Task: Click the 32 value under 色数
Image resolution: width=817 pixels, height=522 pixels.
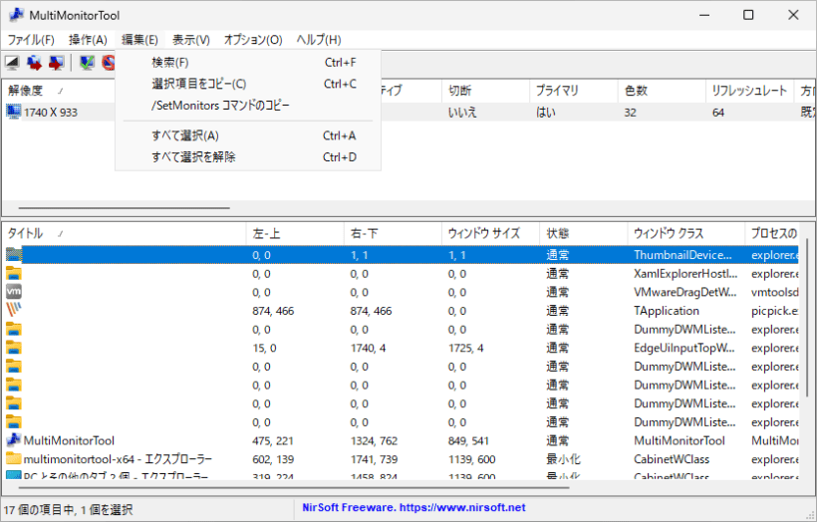Action: click(x=630, y=113)
